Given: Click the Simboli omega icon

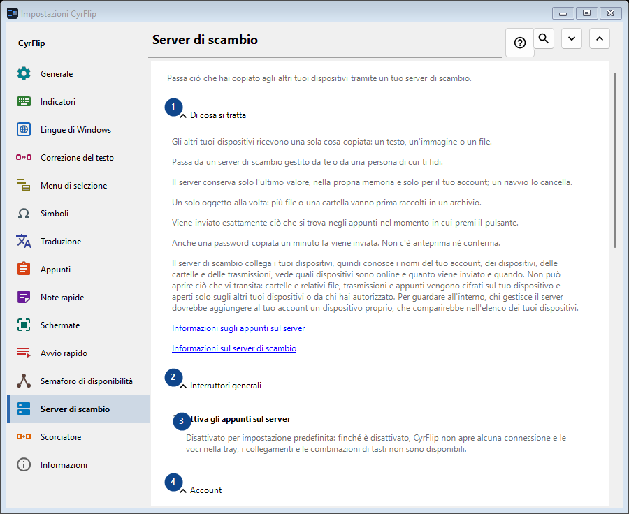Looking at the screenshot, I should [24, 213].
